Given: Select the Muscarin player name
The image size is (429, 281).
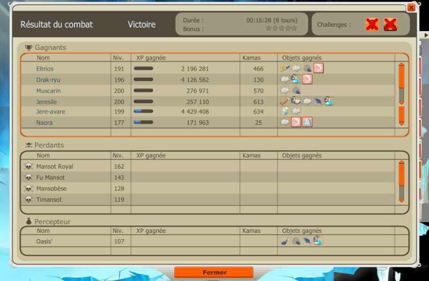Looking at the screenshot, I should (48, 91).
